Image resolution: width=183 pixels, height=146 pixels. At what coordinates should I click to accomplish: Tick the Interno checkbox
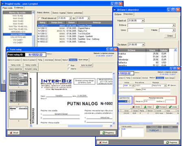point(69,69)
